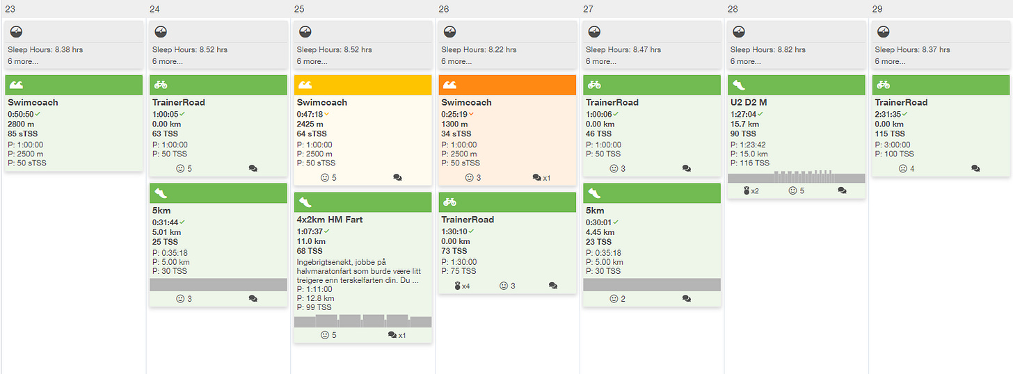The width and height of the screenshot is (1013, 374).
Task: Click '2800 m' distance on day 23 Swimcoach
Action: (21, 123)
